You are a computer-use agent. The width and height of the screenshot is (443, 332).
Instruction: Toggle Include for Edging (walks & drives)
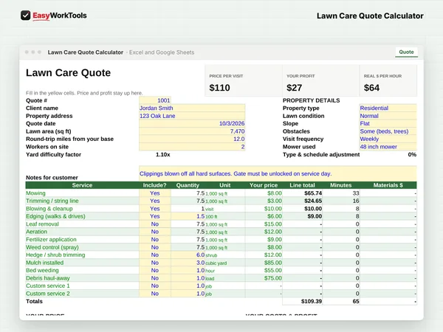tap(155, 216)
